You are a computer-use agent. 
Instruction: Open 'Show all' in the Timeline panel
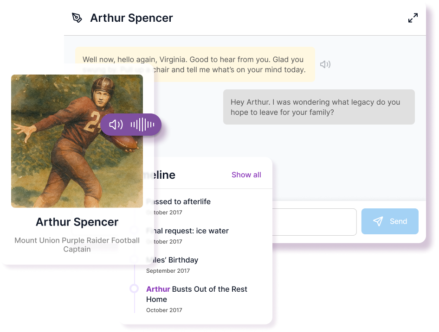click(x=246, y=175)
